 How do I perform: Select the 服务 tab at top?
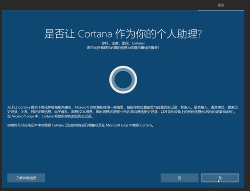coord(221,5)
